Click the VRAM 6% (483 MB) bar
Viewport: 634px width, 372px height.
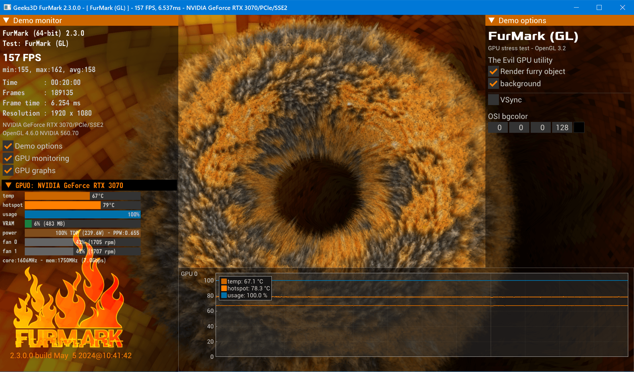point(83,224)
